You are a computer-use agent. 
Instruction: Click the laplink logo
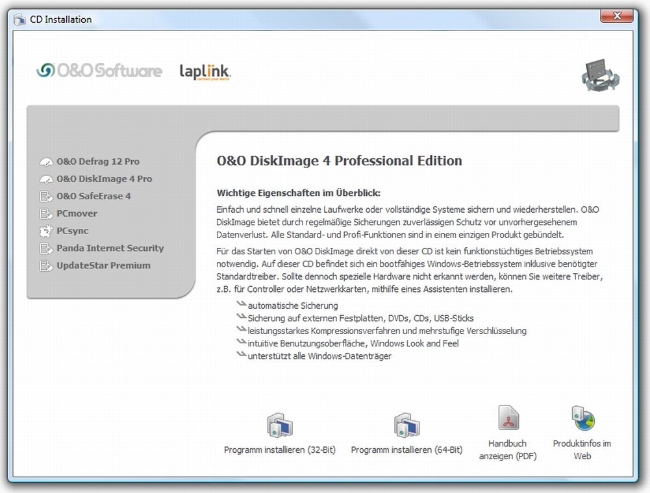205,71
